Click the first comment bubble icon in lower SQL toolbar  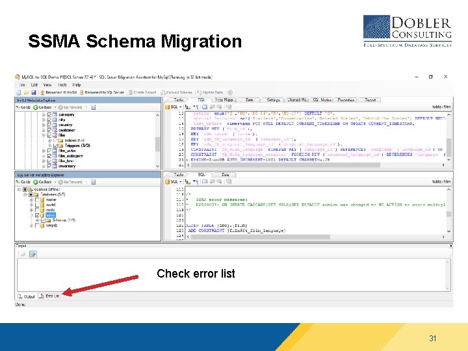pos(212,181)
